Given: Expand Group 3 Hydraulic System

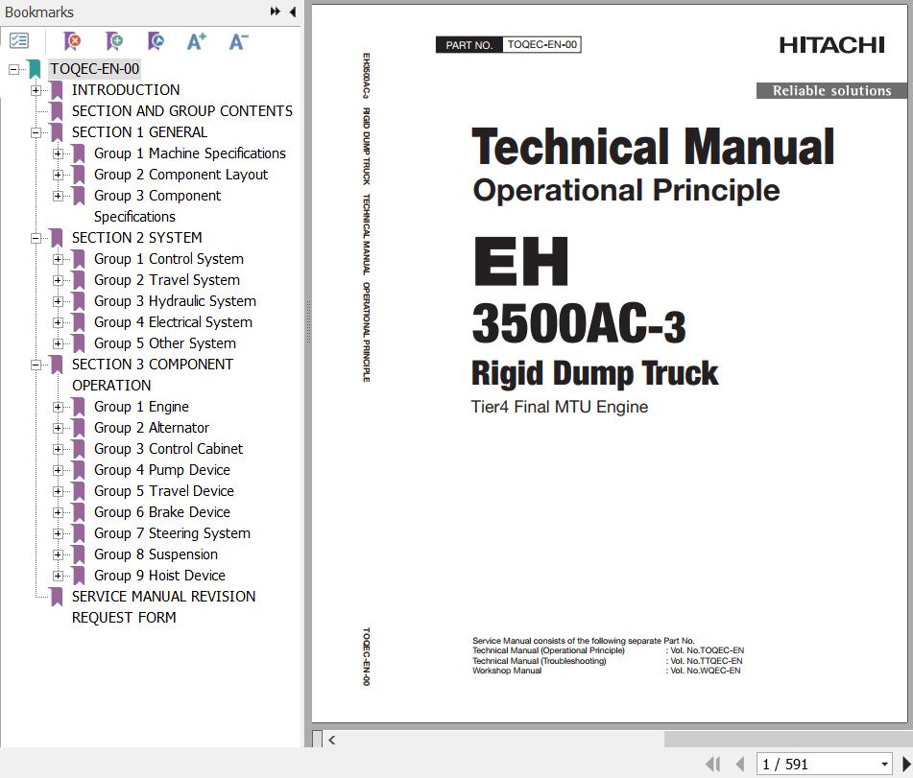Looking at the screenshot, I should [58, 301].
